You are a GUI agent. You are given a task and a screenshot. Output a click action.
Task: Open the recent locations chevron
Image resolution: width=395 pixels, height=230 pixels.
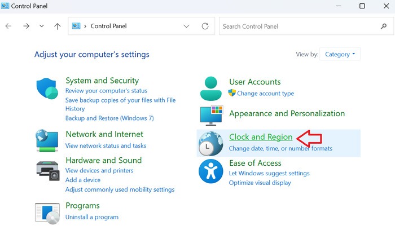coord(42,26)
